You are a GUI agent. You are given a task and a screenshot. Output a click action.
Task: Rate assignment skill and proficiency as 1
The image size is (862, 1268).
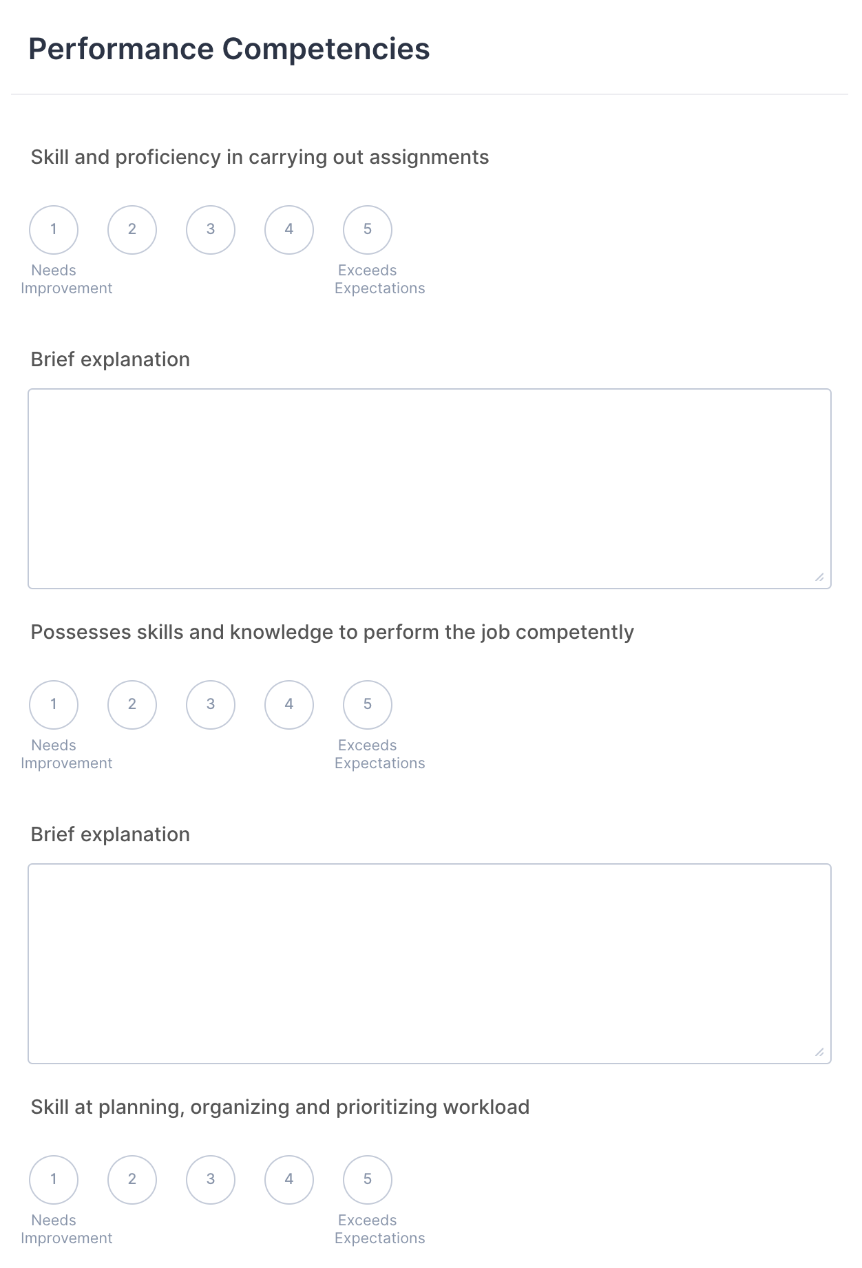coord(54,230)
